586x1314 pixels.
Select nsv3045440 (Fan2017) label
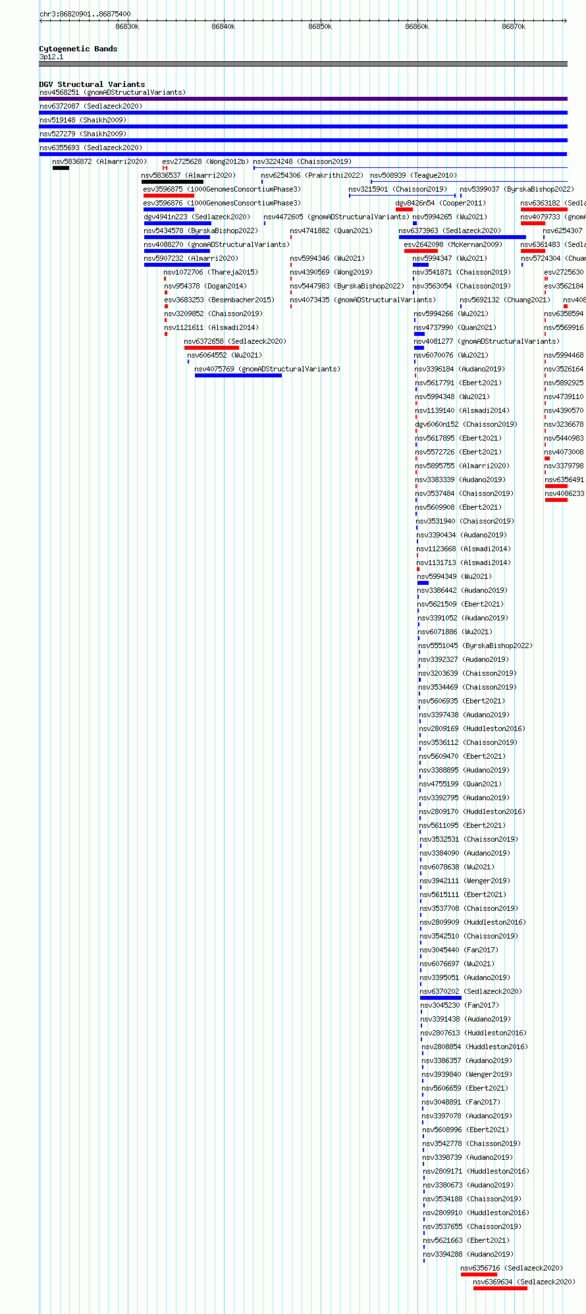[x=460, y=950]
